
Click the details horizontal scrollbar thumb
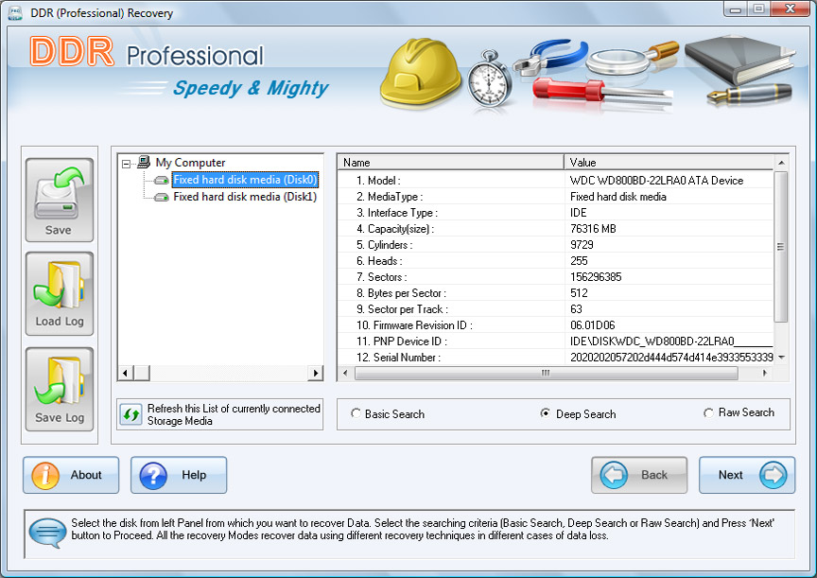click(546, 373)
